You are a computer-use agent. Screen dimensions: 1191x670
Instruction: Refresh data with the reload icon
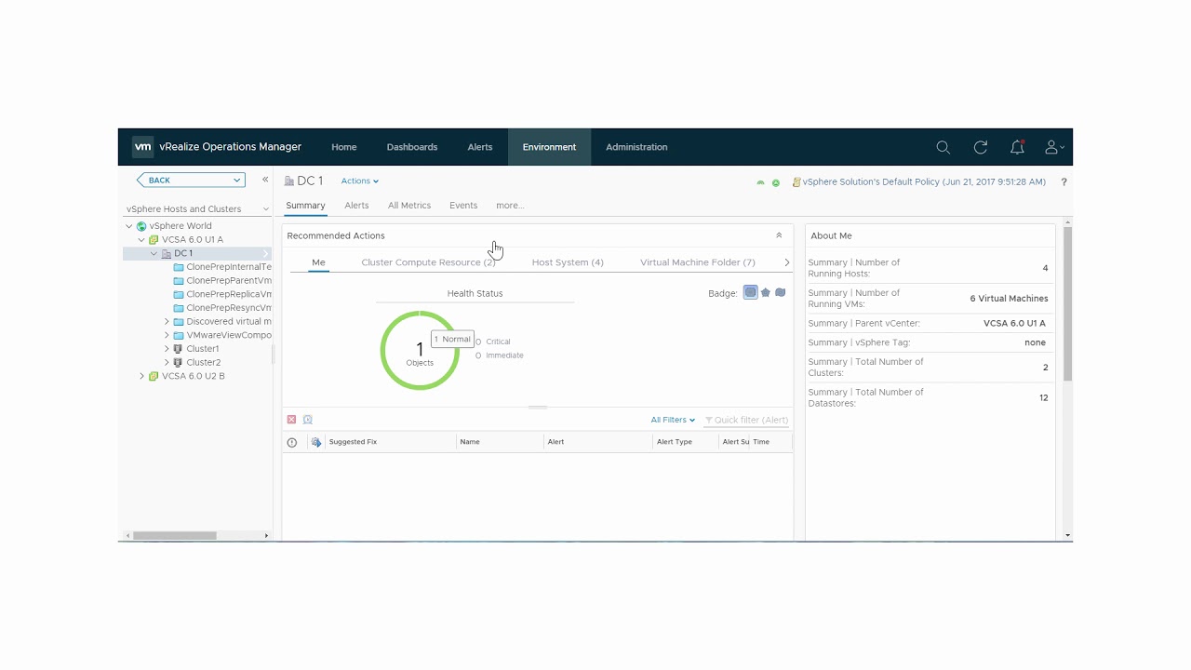point(980,147)
